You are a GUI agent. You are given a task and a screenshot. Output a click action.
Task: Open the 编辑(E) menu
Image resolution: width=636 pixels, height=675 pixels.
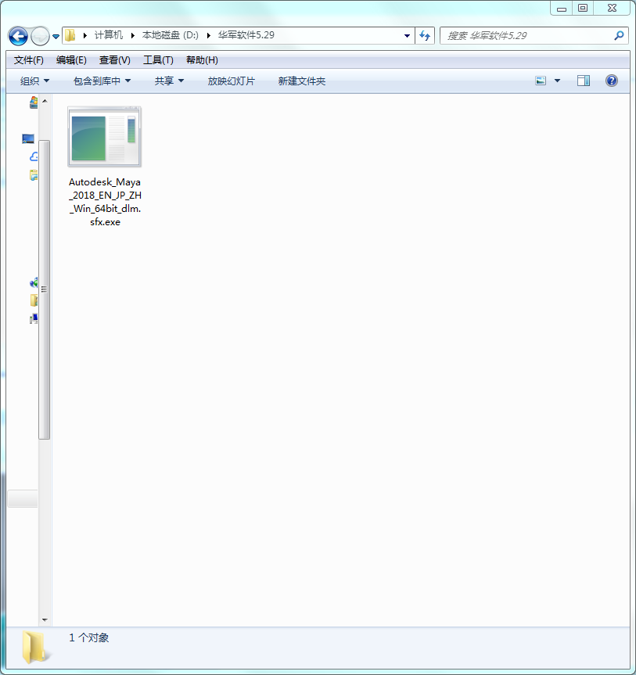tap(71, 60)
